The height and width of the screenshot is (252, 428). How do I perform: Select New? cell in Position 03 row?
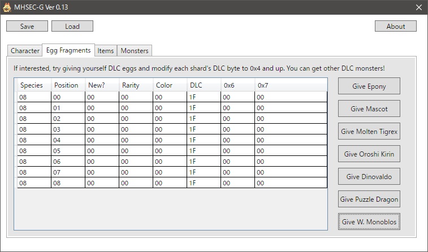(x=102, y=129)
